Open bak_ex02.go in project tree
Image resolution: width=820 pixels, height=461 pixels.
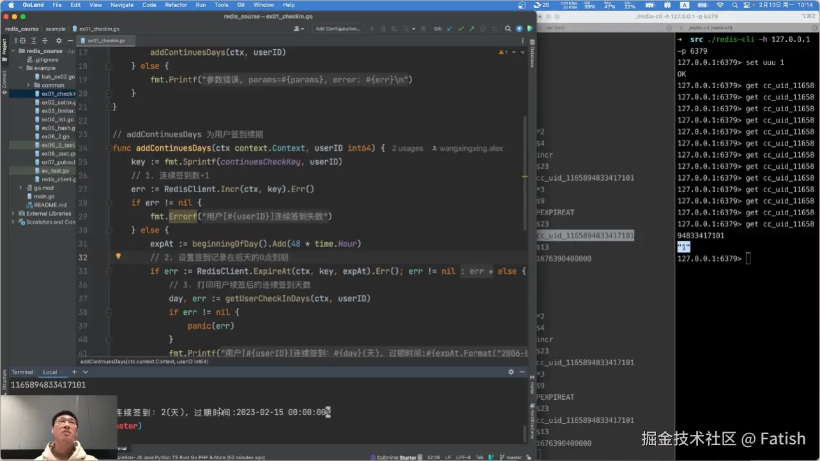[x=55, y=77]
